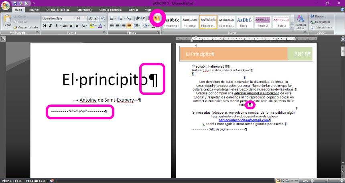Open the Office button menu
The height and width of the screenshot is (183, 345).
pos(6,5)
